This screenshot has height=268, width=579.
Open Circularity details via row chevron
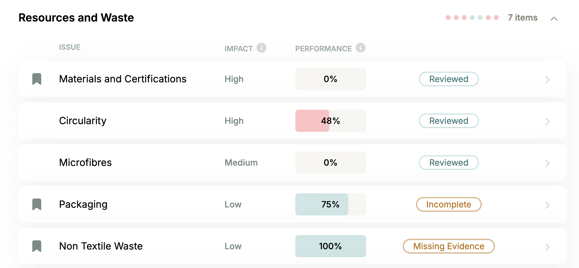tap(547, 122)
